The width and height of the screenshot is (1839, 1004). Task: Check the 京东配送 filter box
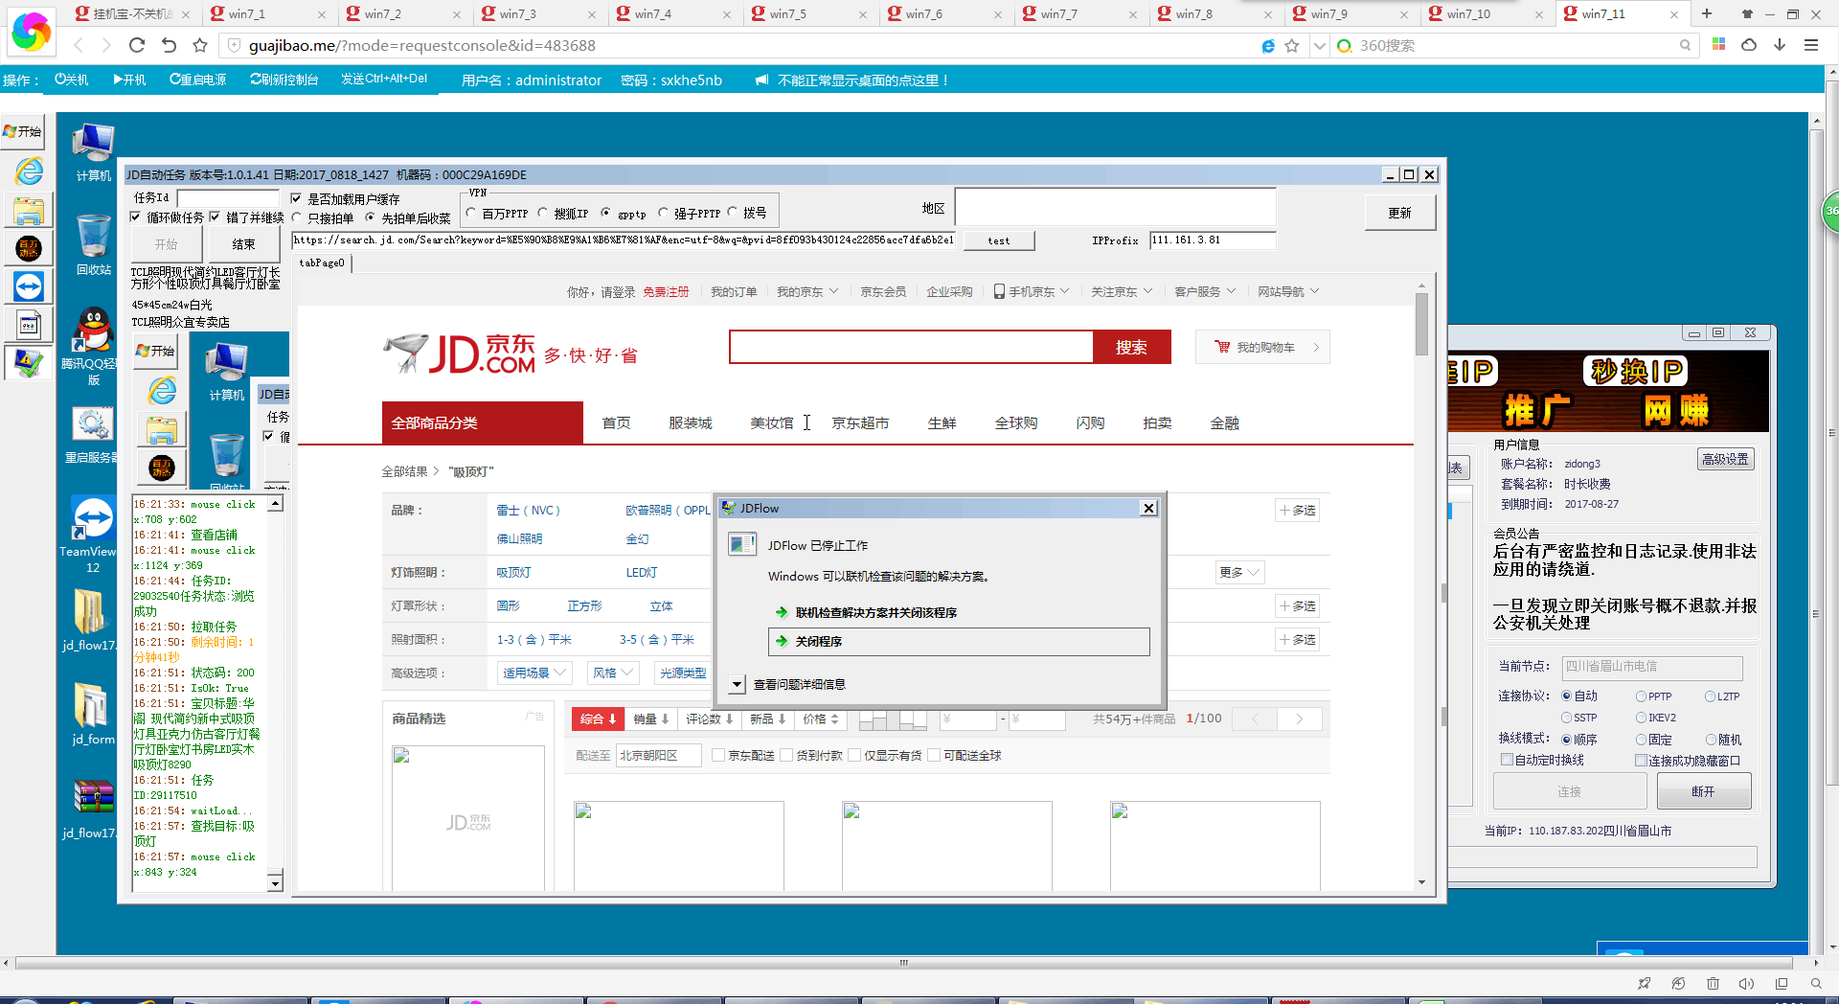[x=717, y=756]
